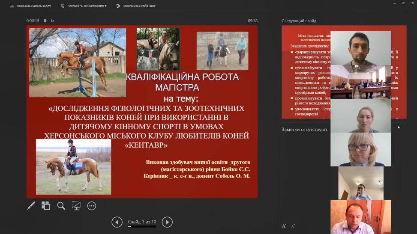Select the pen and laser pointer tool
This screenshot has height=234, width=417.
point(31,206)
